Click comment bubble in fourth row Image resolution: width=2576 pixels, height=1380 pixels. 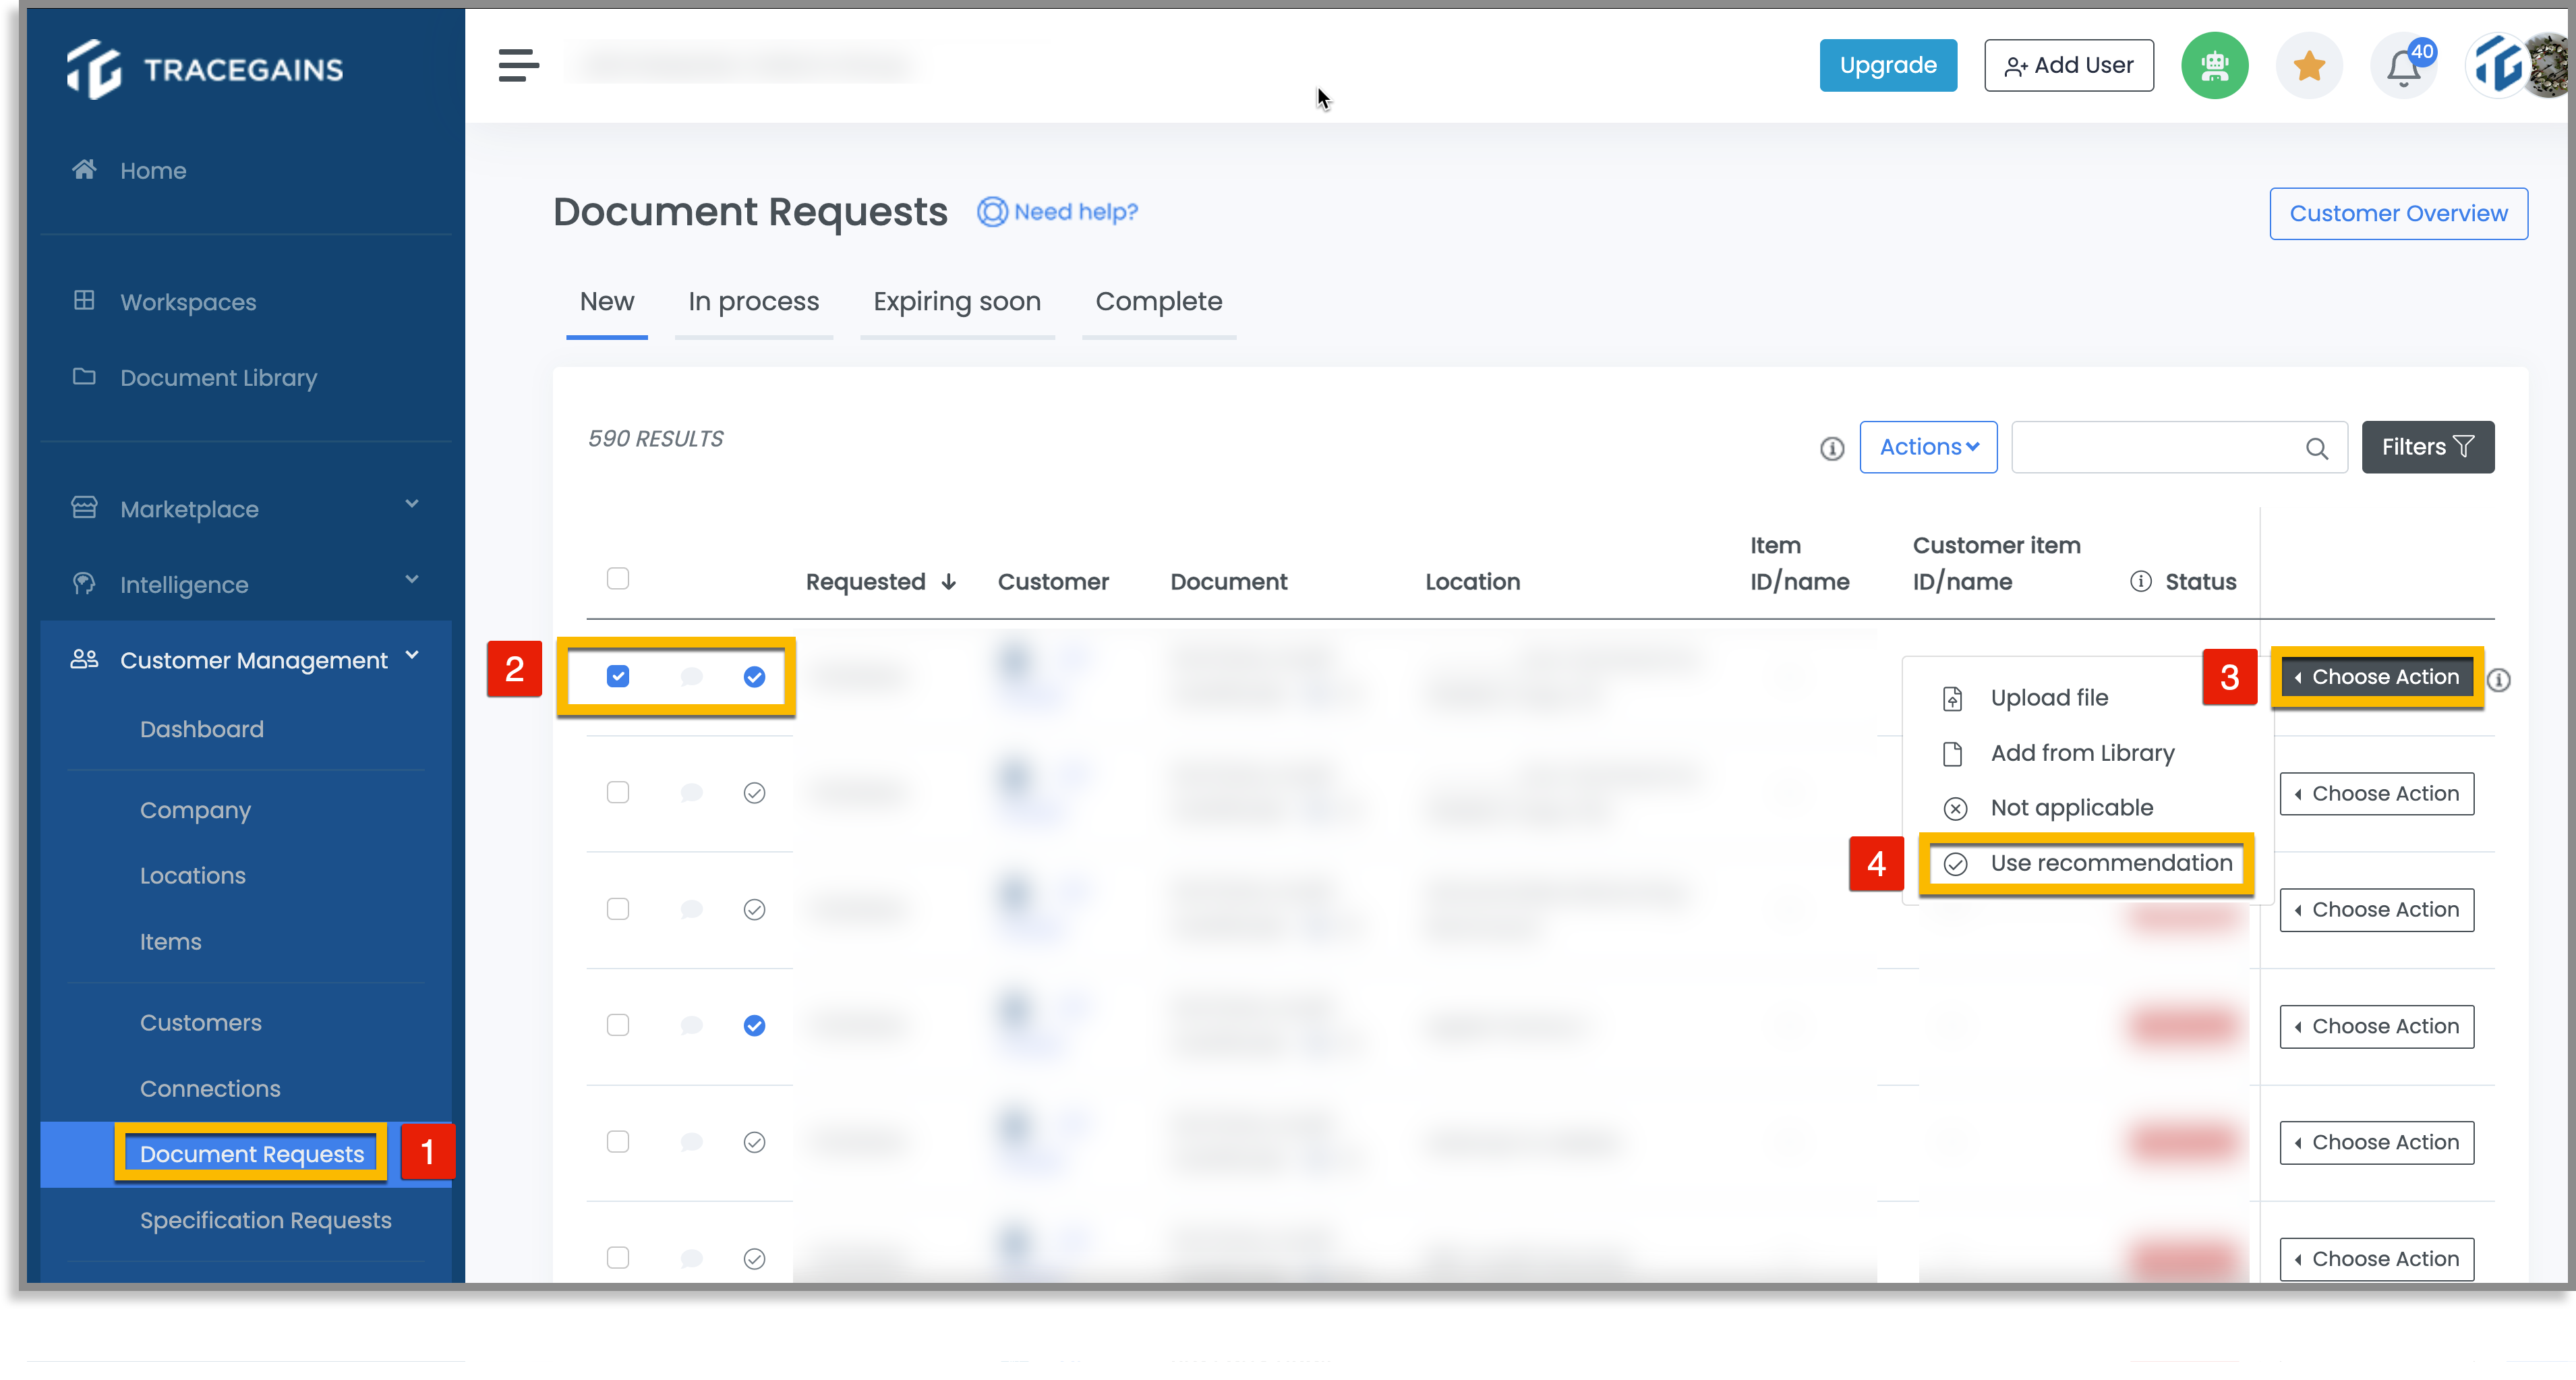pyautogui.click(x=690, y=1025)
